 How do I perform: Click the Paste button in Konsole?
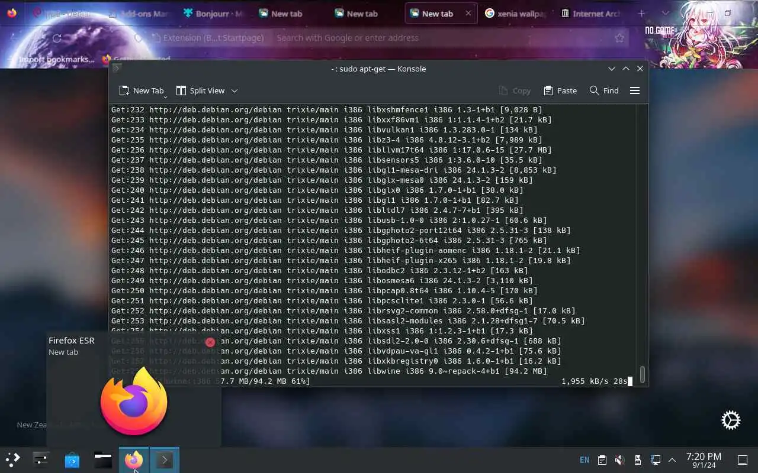pyautogui.click(x=560, y=90)
